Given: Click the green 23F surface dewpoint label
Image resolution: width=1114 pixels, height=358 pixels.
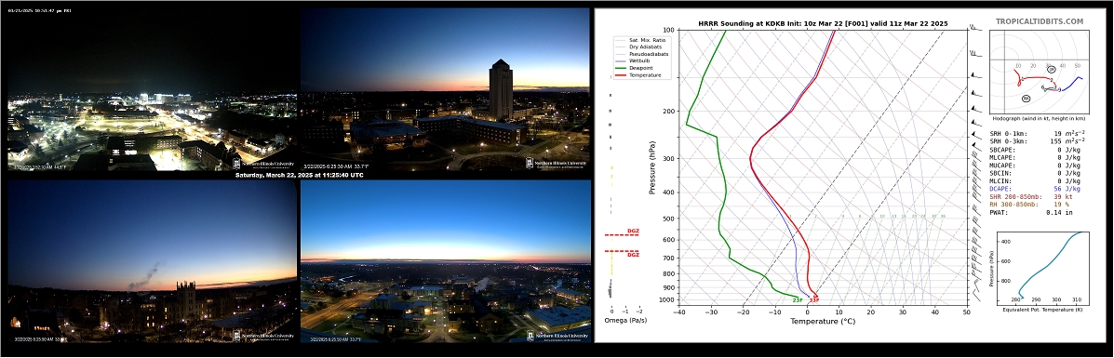Looking at the screenshot, I should pyautogui.click(x=798, y=300).
